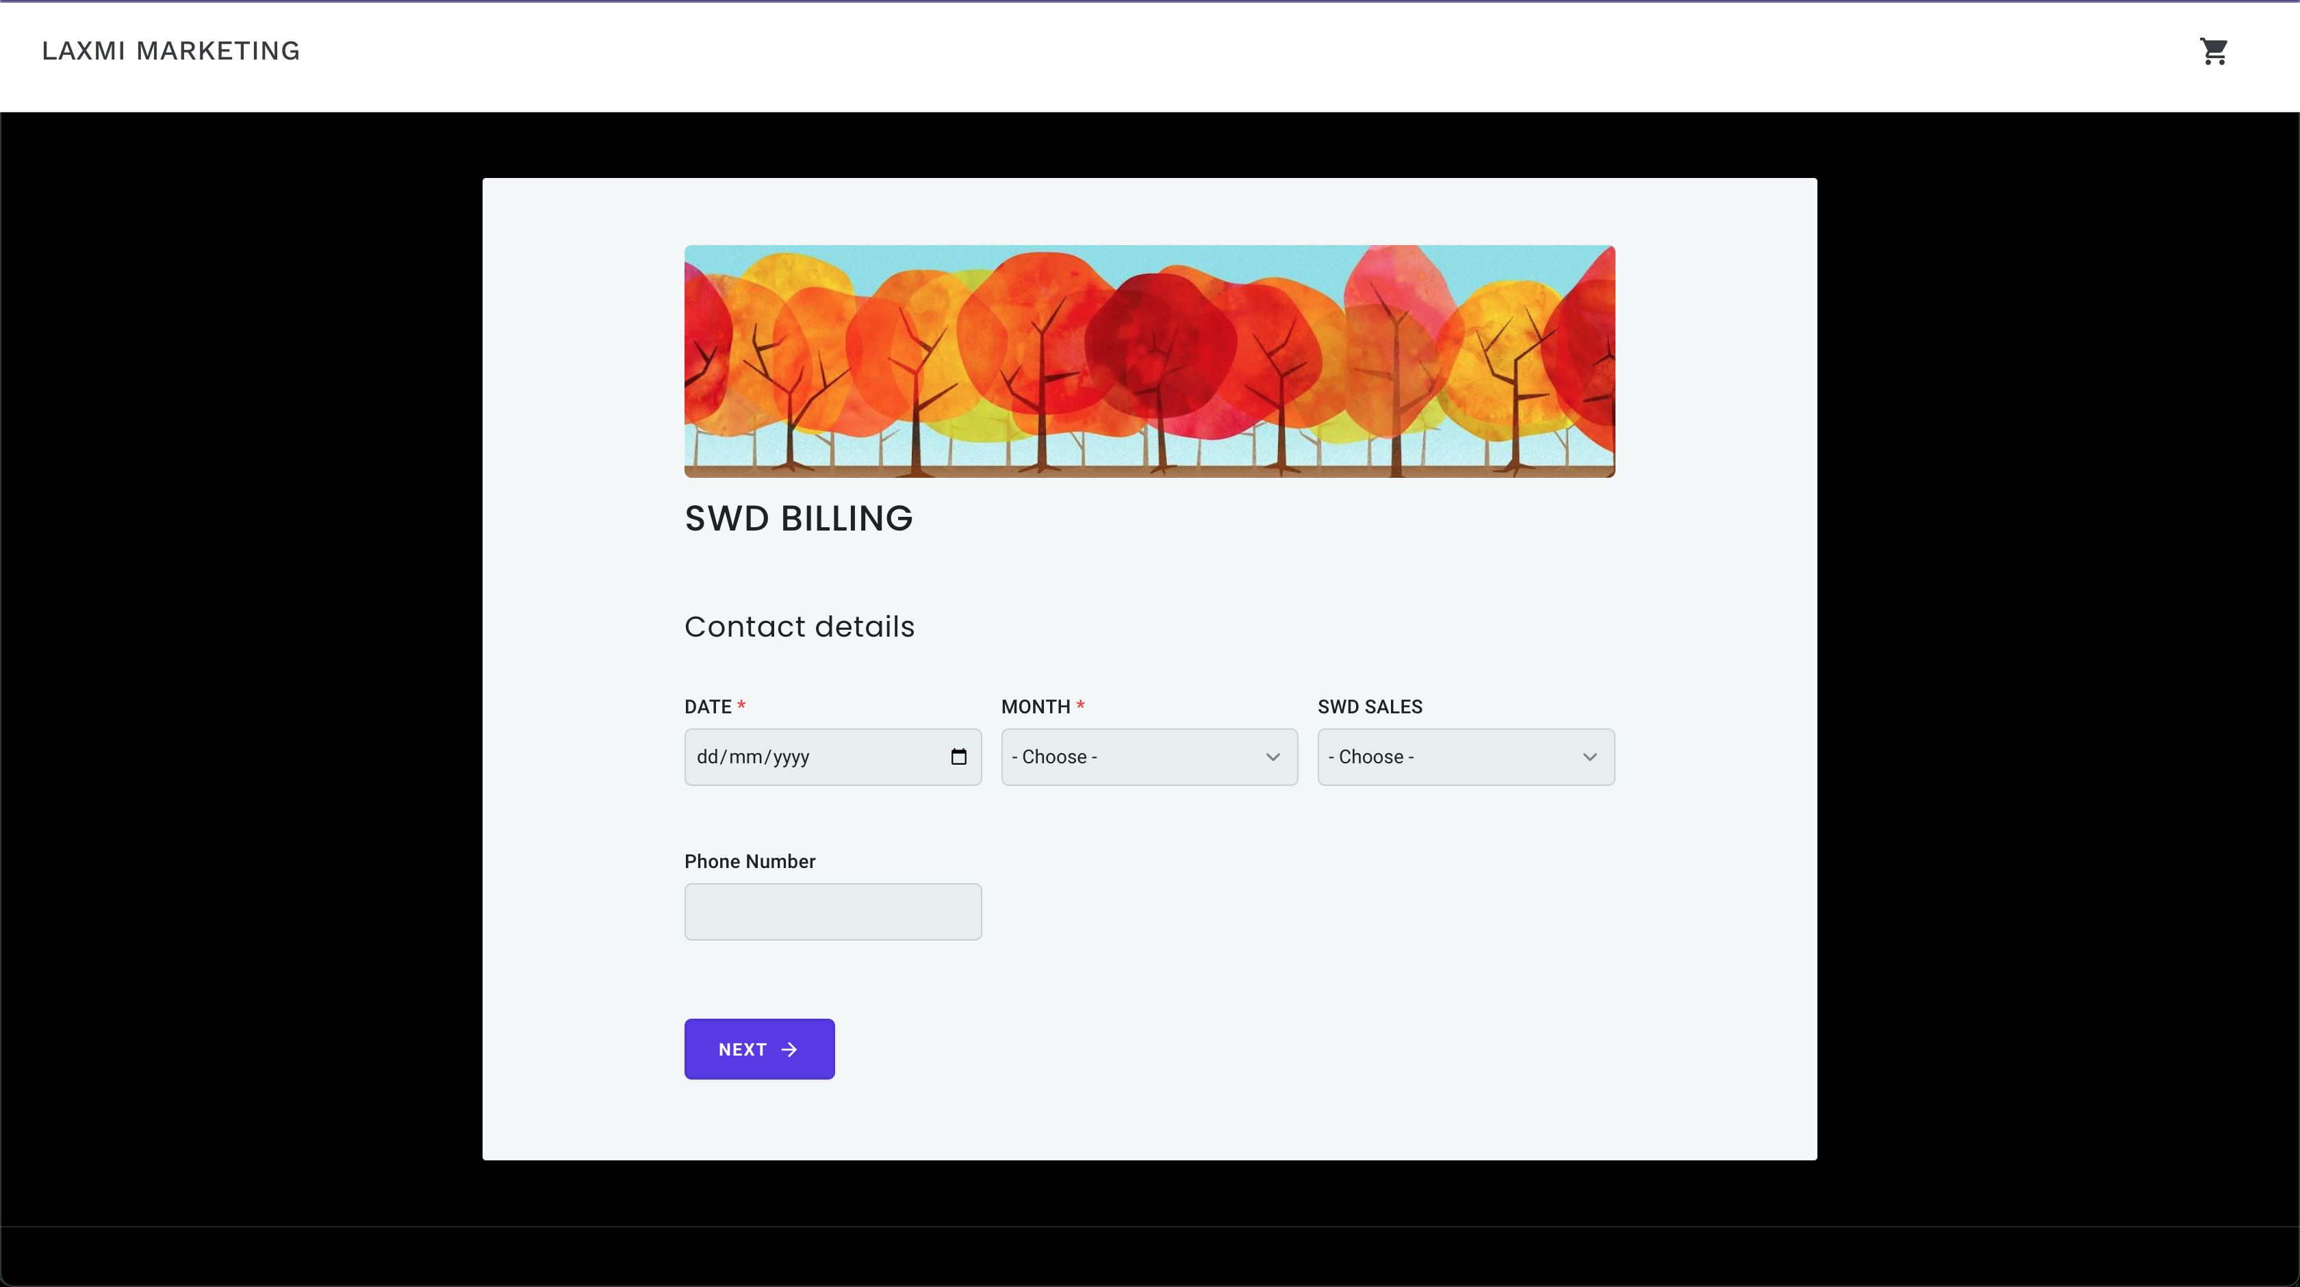Viewport: 2300px width, 1287px height.
Task: Click the SWD SALES field label
Action: point(1370,706)
